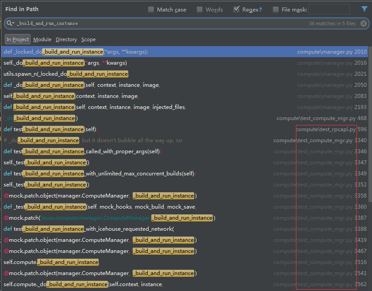The height and width of the screenshot is (291, 372).
Task: Open search history via magnifier icon
Action: point(10,23)
